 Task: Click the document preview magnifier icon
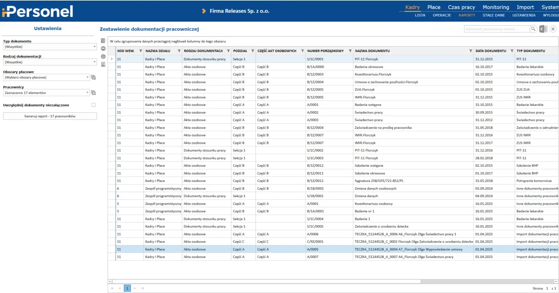[103, 64]
